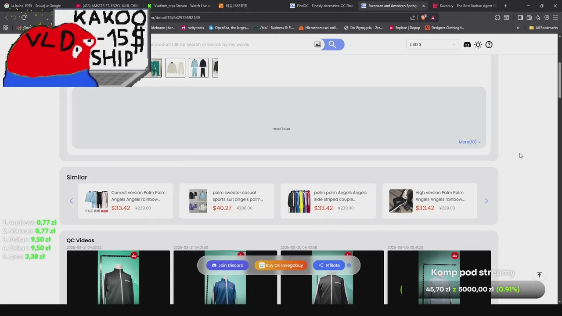Open the /biz/ - Business bookmark
Viewport: 562px width, 316px height.
[x=274, y=28]
